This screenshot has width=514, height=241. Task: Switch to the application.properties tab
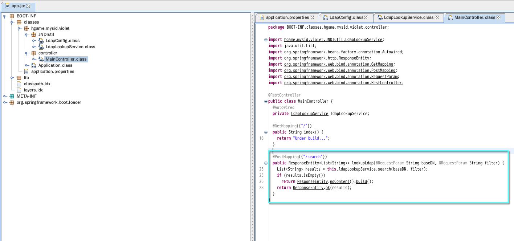pyautogui.click(x=287, y=17)
